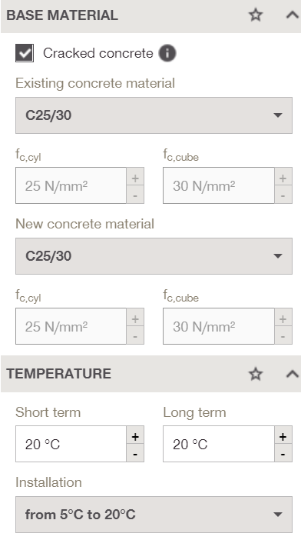301x540 pixels.
Task: Open New concrete material dropdown
Action: point(154,256)
